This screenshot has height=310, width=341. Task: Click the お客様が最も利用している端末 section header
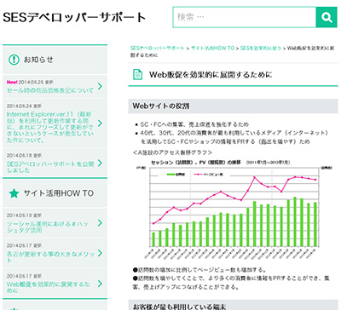[233, 305]
